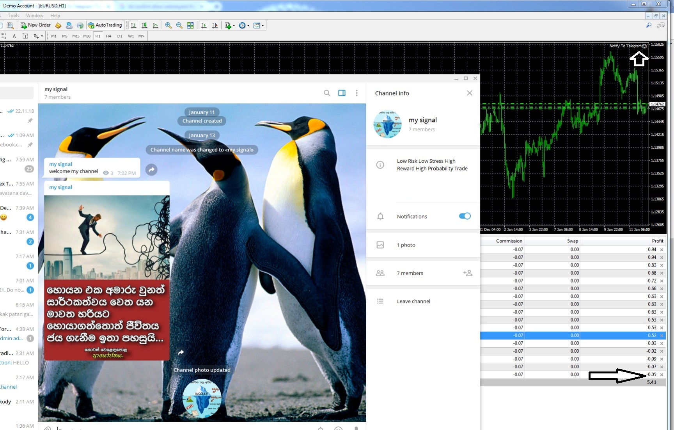The image size is (674, 430).
Task: Open the New Order dialog in MetaTrader
Action: (35, 25)
